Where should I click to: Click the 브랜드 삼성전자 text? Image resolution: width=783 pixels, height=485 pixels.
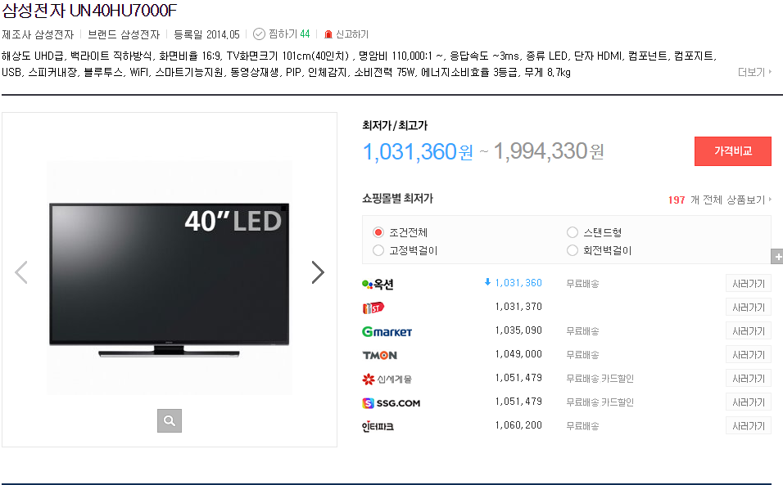[x=124, y=34]
